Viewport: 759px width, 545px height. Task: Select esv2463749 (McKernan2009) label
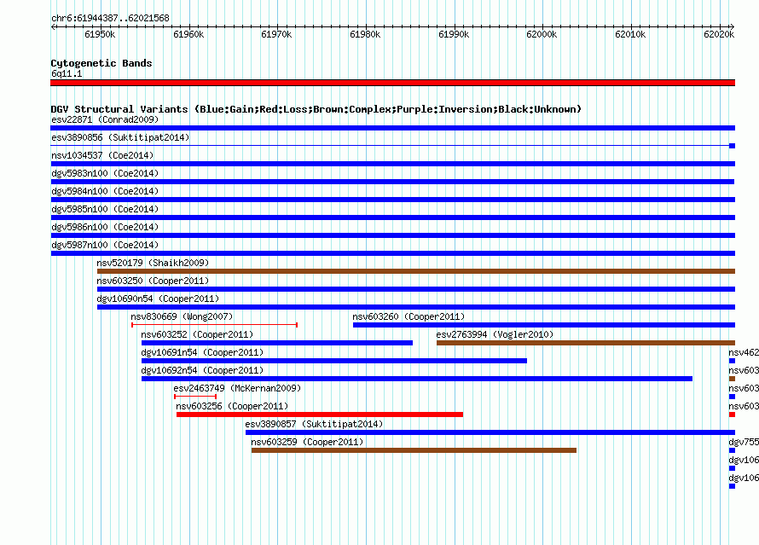(237, 388)
